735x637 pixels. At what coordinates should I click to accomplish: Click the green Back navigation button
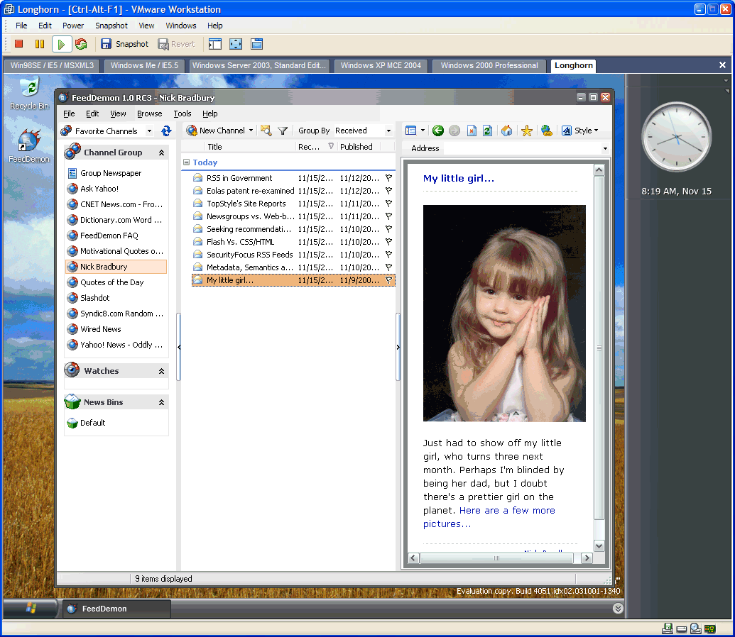click(438, 131)
